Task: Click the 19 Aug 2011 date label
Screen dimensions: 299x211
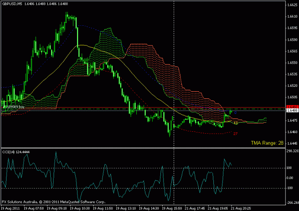Action: pos(11,208)
